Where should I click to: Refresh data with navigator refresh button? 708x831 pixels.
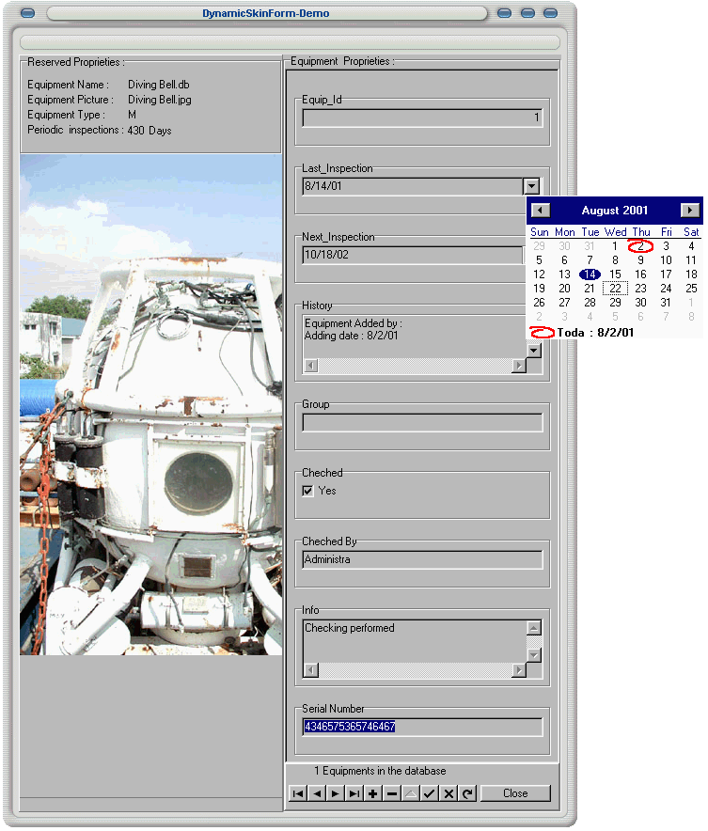[467, 794]
